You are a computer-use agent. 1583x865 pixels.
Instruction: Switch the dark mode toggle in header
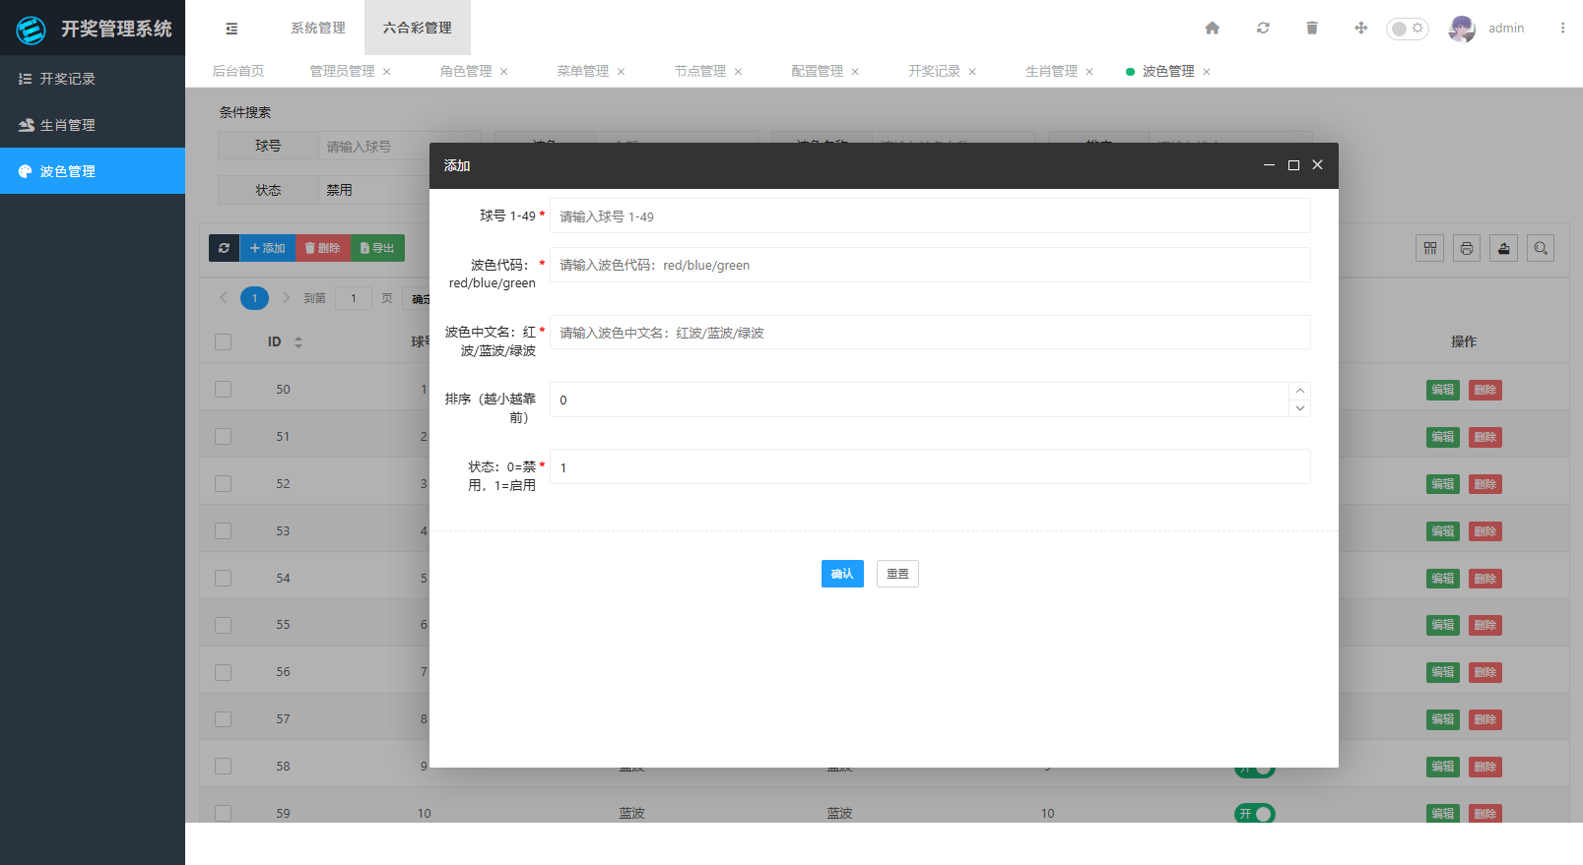[1407, 29]
